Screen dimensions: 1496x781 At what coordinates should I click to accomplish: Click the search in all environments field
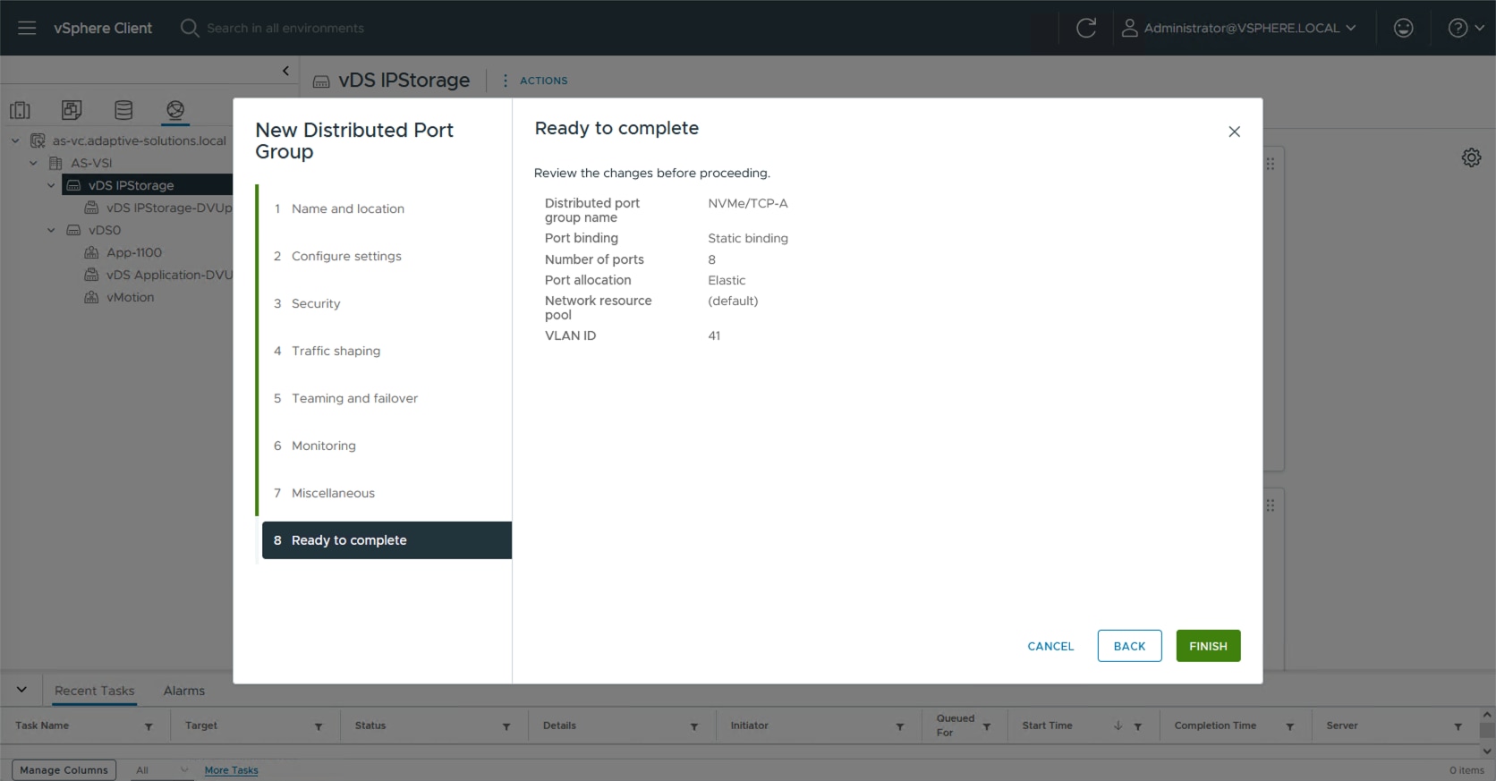tap(285, 28)
